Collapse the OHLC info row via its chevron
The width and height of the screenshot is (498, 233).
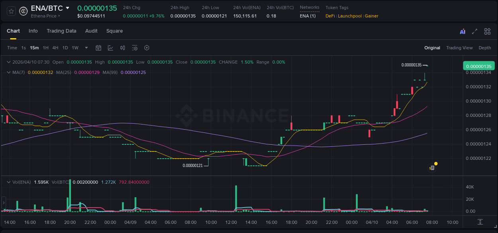pos(9,62)
